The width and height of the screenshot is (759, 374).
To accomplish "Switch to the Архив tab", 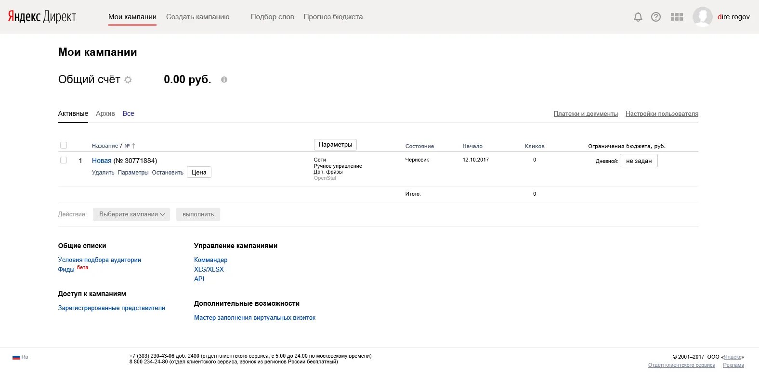I will click(x=105, y=114).
